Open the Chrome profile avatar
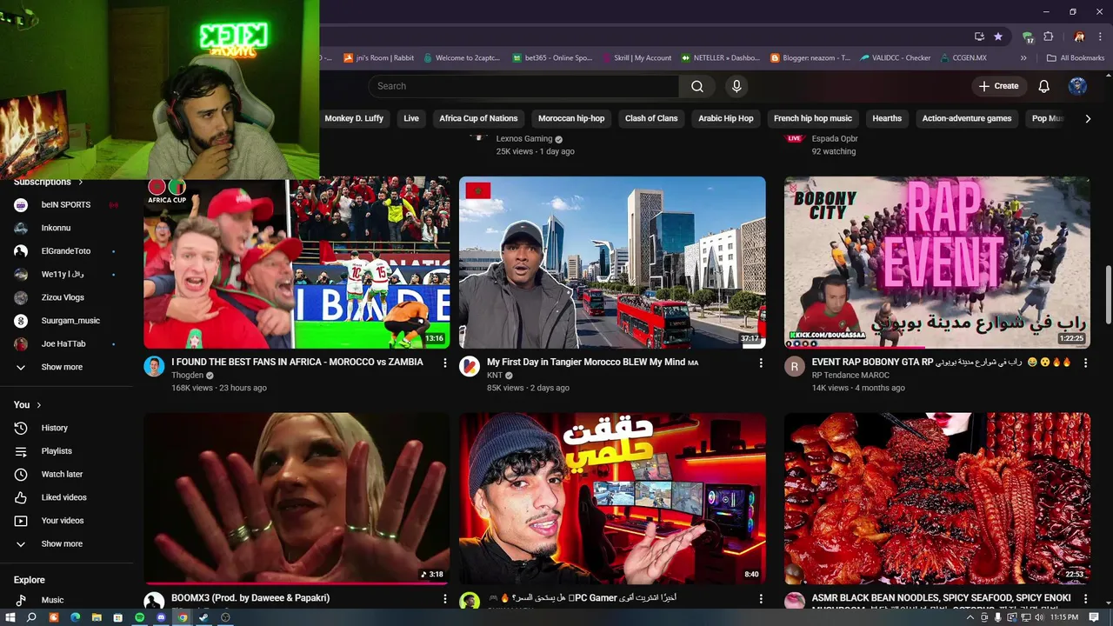The height and width of the screenshot is (626, 1113). (x=1079, y=37)
